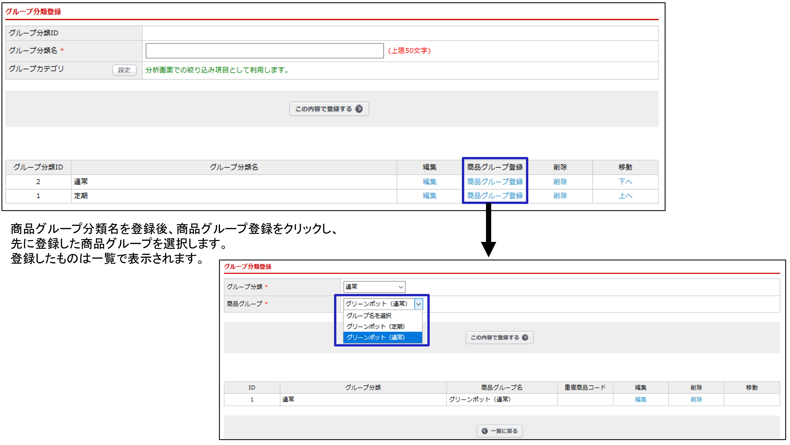This screenshot has width=790, height=445.
Task: Click the upper この内容で登録する button
Action: pos(329,109)
